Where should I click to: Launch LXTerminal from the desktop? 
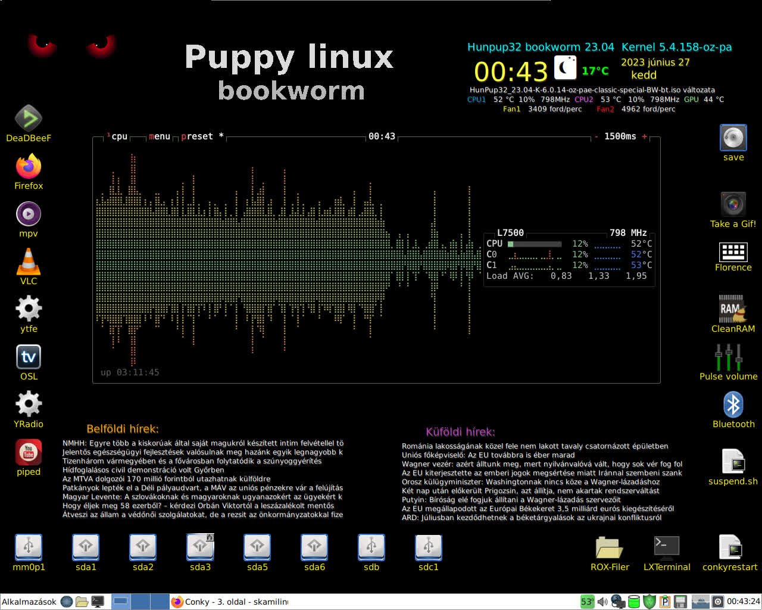click(x=667, y=547)
